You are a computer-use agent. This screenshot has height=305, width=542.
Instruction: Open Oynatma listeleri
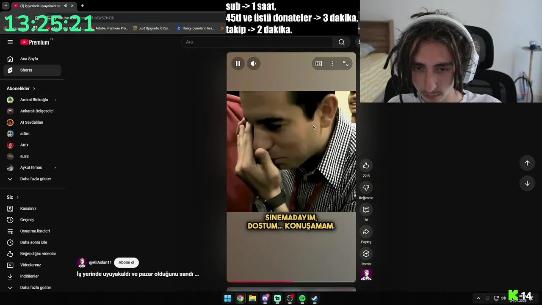(x=32, y=231)
